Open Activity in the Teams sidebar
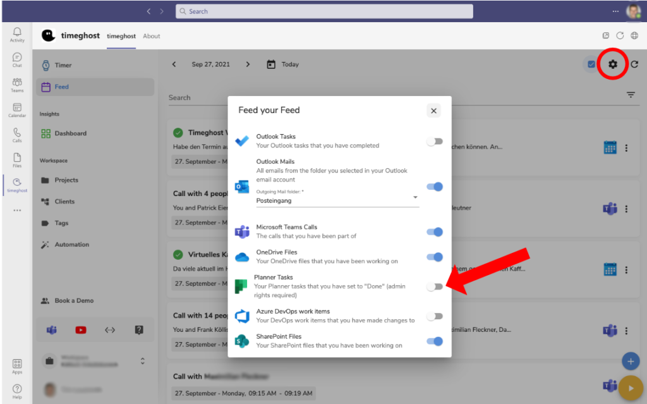The height and width of the screenshot is (404, 647). pyautogui.click(x=17, y=34)
